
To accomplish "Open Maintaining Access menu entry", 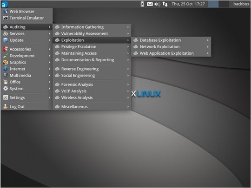I will pyautogui.click(x=92, y=53).
